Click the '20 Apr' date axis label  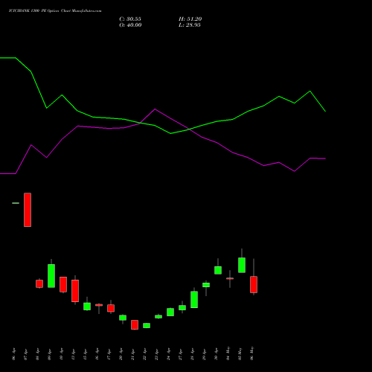121,354
